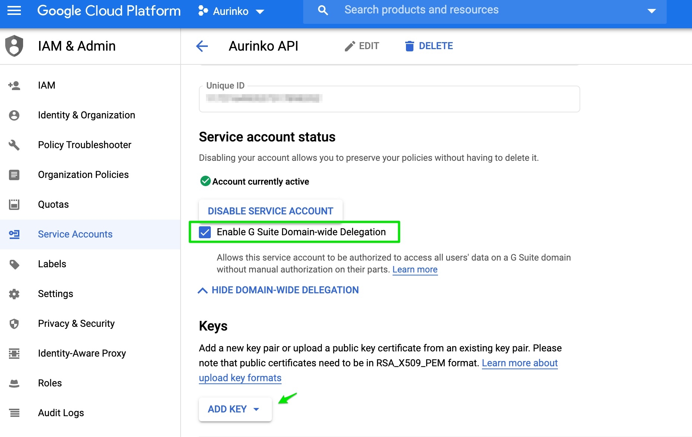Click the EDIT button label
Viewport: 692px width, 437px height.
[369, 46]
